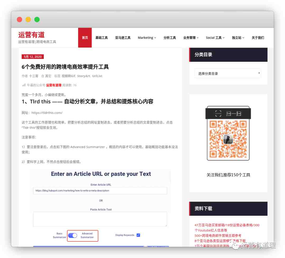Open the 选择分类目录 dropdown
285x258 pixels.
click(228, 73)
